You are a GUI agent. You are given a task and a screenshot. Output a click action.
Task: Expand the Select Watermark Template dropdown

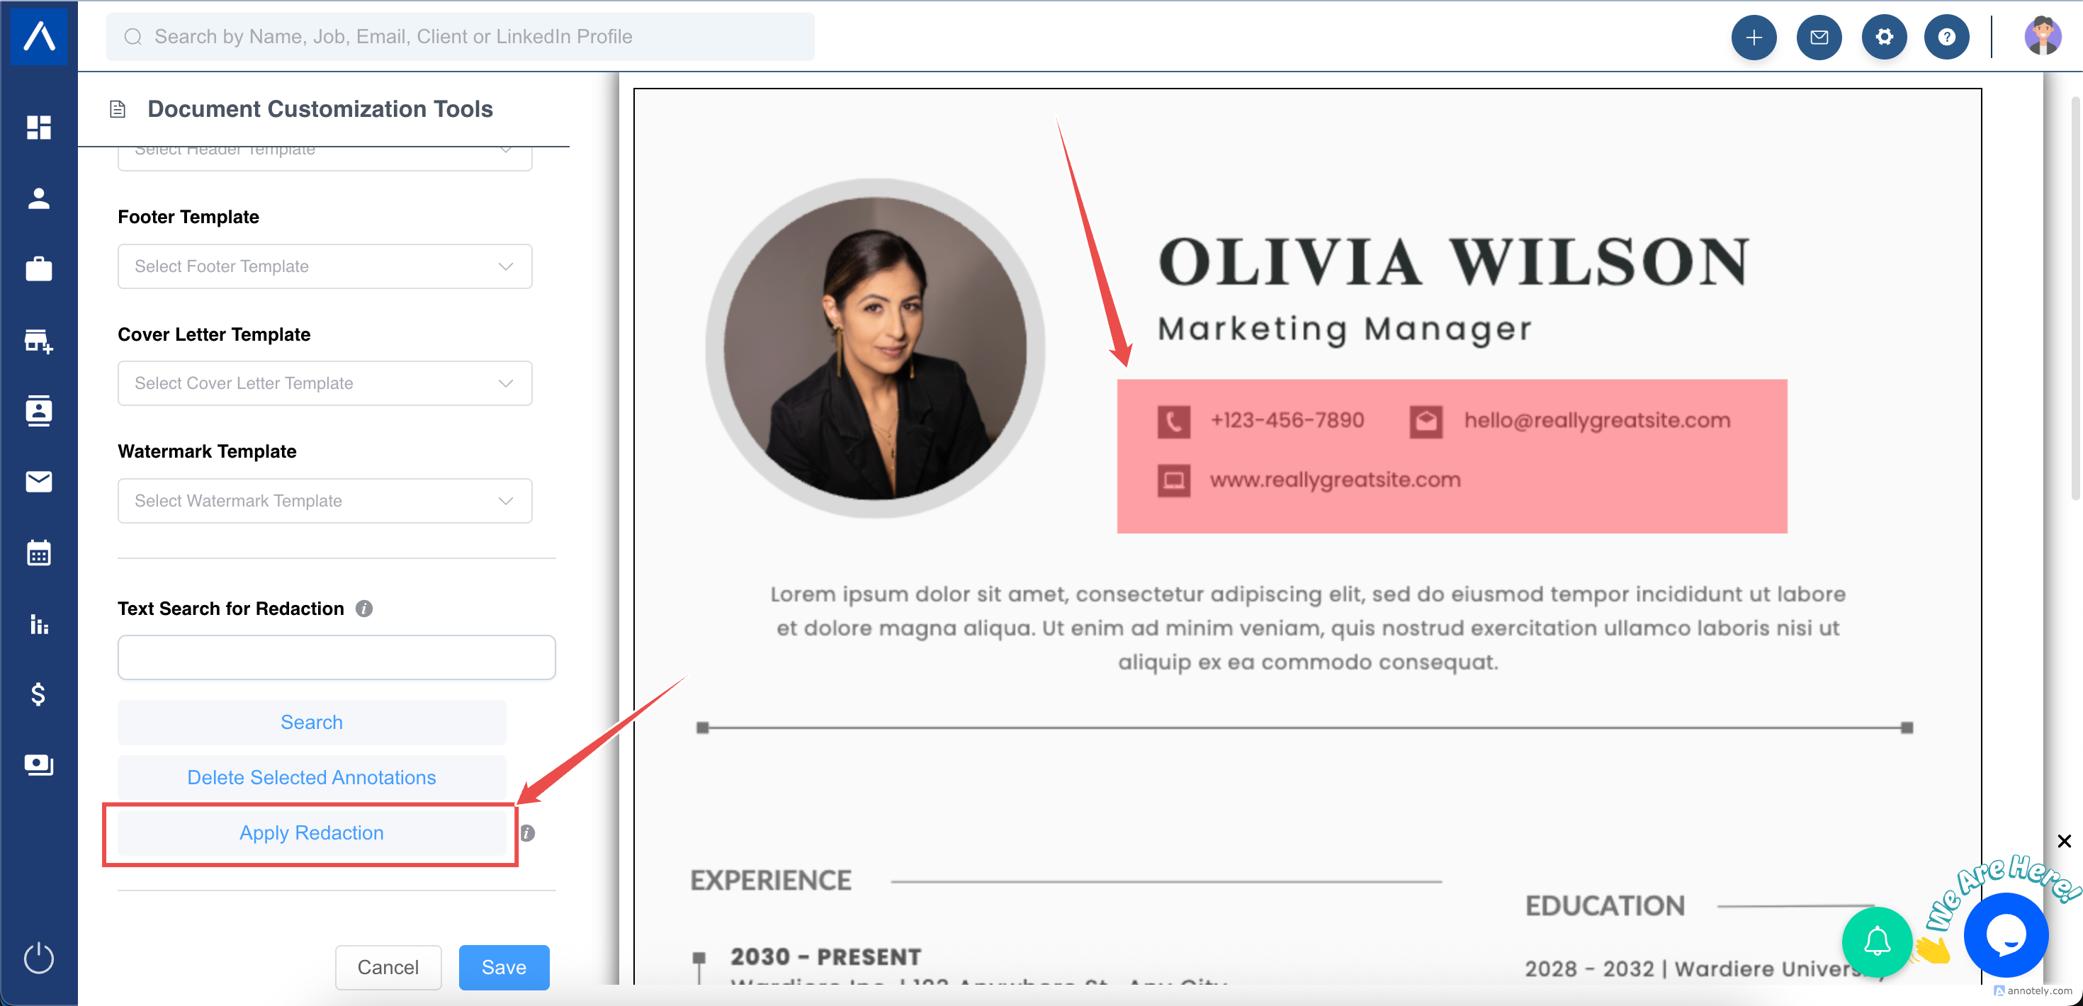point(324,501)
